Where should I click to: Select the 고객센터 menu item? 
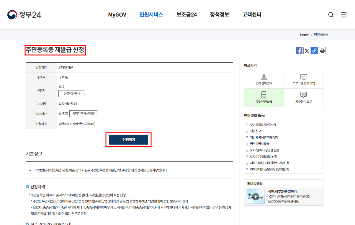pos(251,14)
